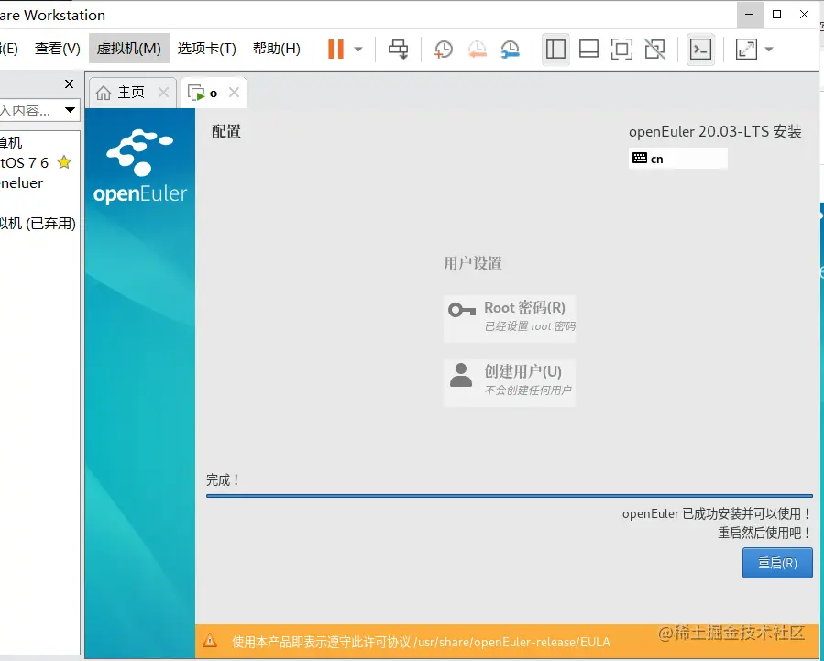This screenshot has width=824, height=661.
Task: Open the console view terminal icon
Action: (x=700, y=50)
